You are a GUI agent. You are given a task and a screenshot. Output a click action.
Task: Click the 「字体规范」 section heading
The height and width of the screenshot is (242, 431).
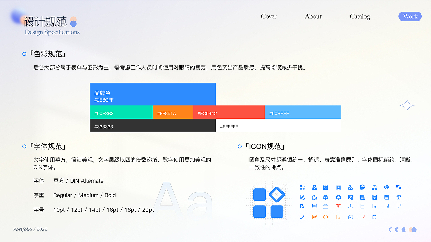pos(47,146)
